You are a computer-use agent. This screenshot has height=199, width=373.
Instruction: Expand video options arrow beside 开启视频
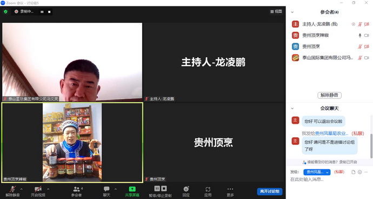48,189
